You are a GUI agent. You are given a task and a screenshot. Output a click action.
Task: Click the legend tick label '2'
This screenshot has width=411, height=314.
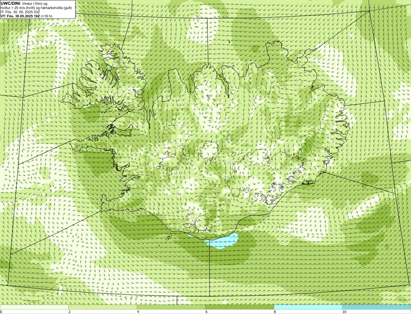(69, 312)
